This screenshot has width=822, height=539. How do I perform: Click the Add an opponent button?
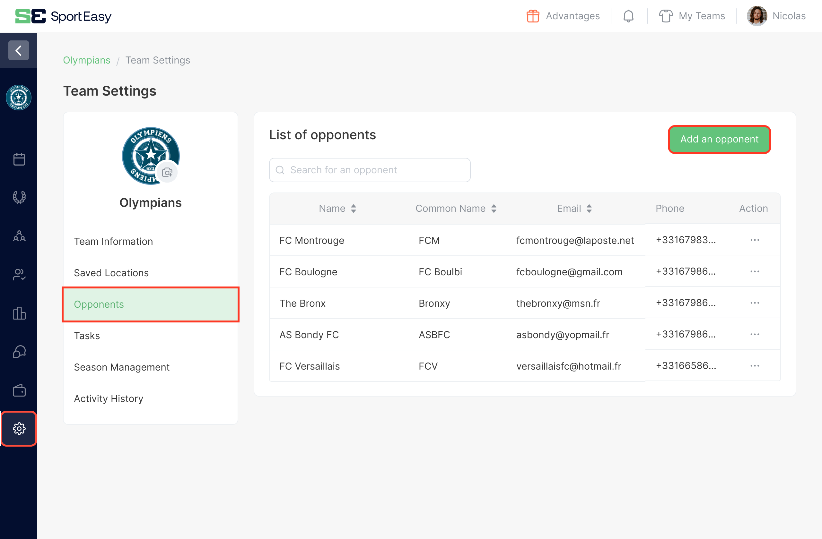click(719, 139)
